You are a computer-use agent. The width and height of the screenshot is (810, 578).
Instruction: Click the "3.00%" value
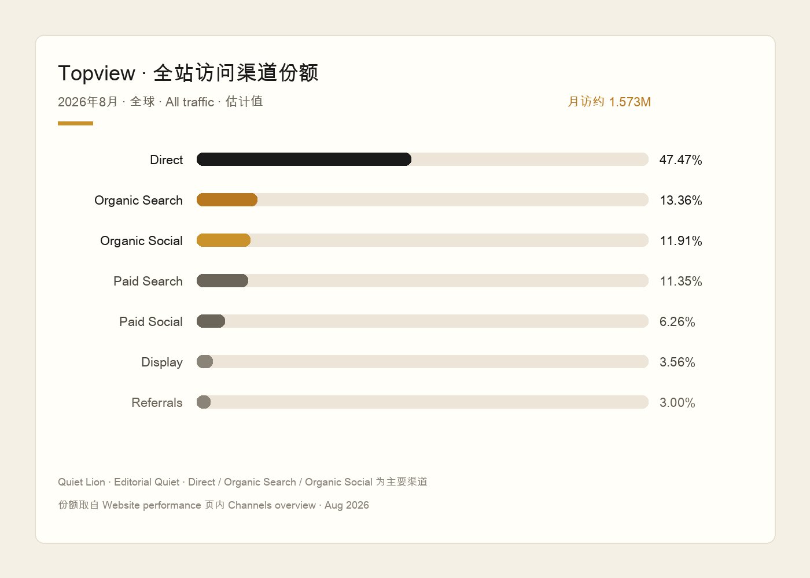[x=678, y=402]
